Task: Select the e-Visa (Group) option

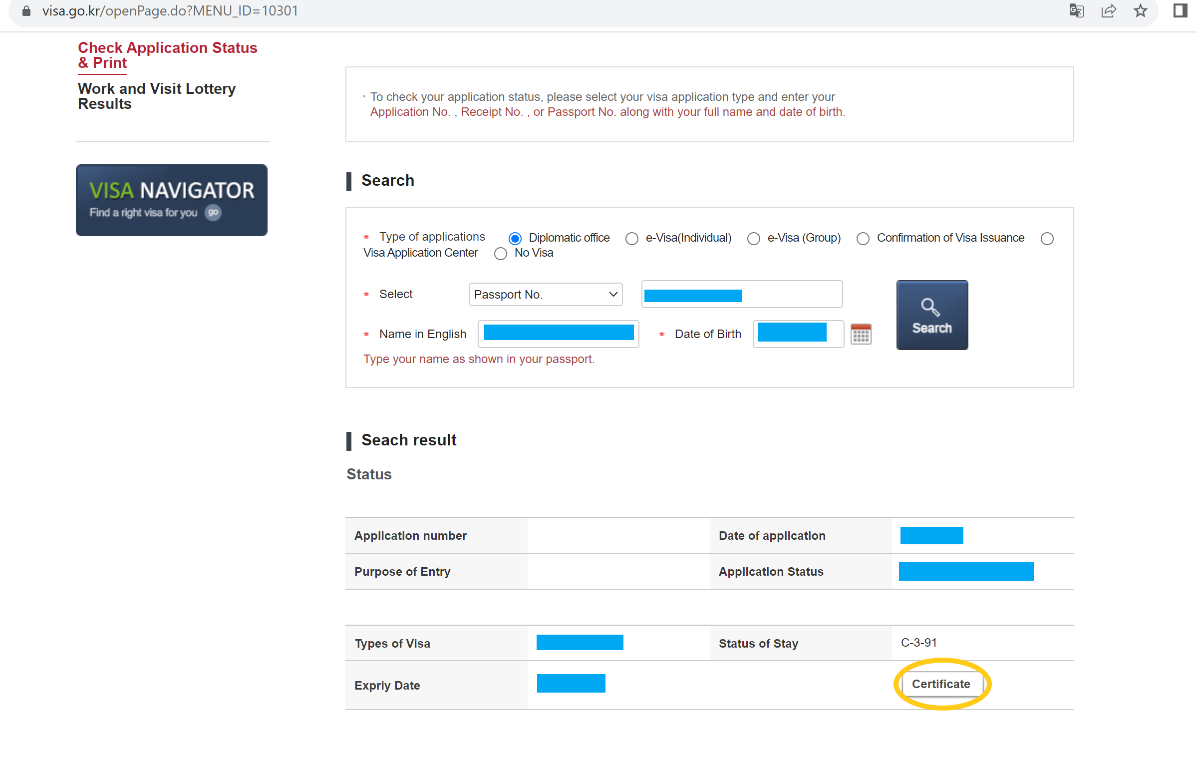Action: 754,238
